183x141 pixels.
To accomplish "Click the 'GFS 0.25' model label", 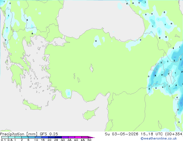I will tap(49, 134).
